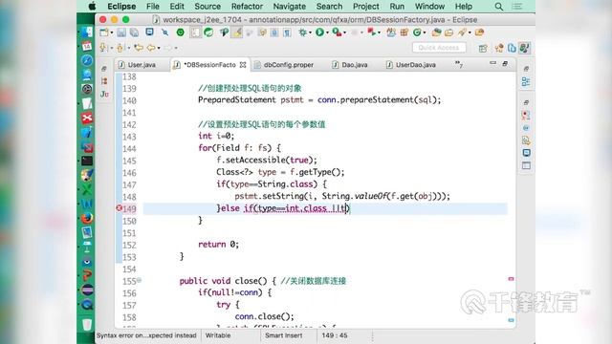Open the Back history dropdown arrow
The height and width of the screenshot is (344, 612).
coord(159,48)
